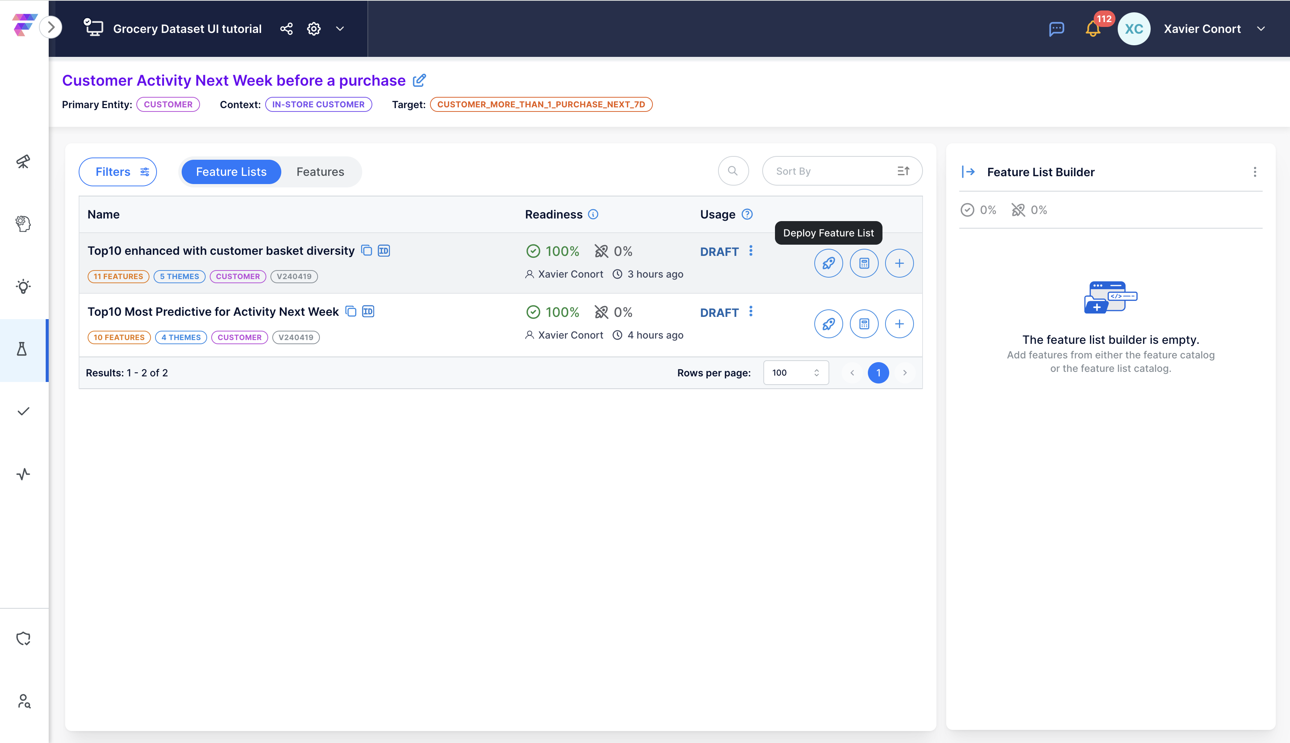The height and width of the screenshot is (743, 1290).
Task: Share the Grocery Dataset UI tutorial catalog
Action: pos(287,28)
